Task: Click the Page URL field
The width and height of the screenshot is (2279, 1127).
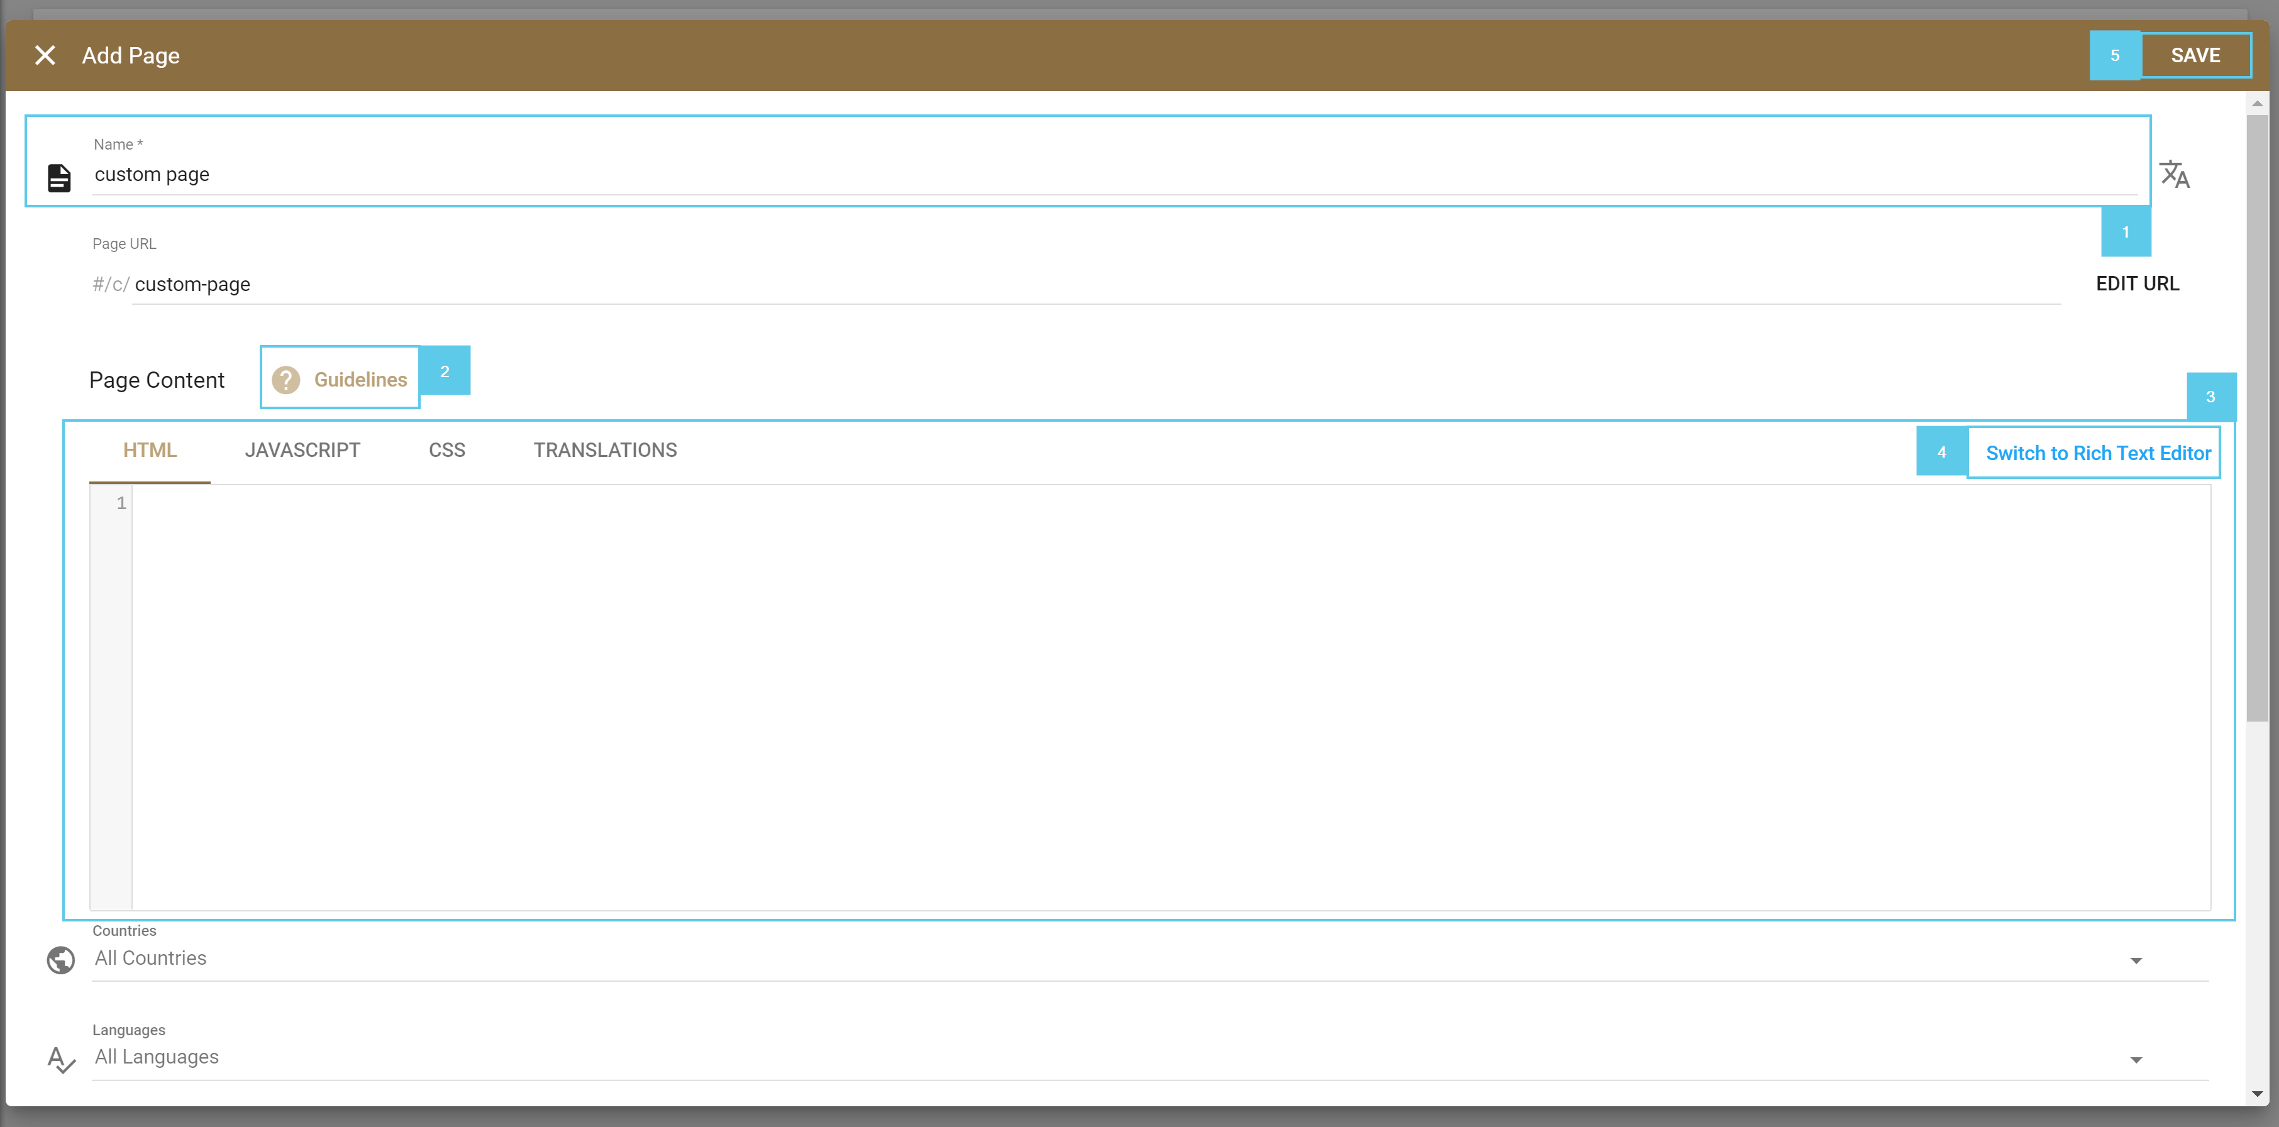Action: [1097, 284]
